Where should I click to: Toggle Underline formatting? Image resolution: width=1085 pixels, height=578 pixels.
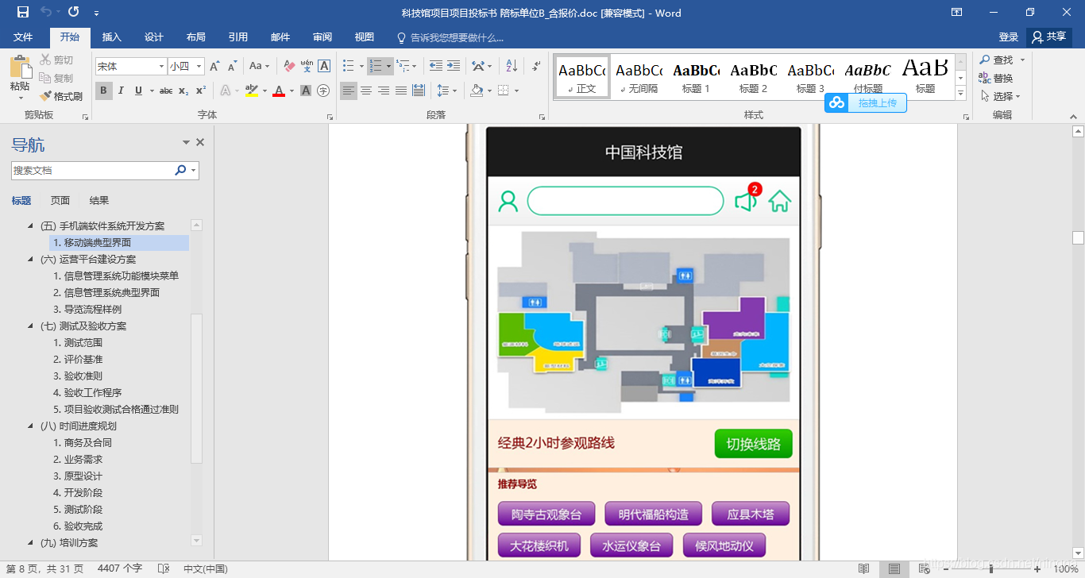pyautogui.click(x=138, y=91)
